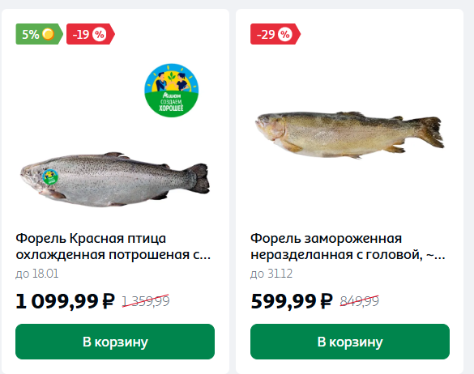The width and height of the screenshot is (474, 374).
Task: Add Форель Красная птица to cart
Action: [115, 342]
